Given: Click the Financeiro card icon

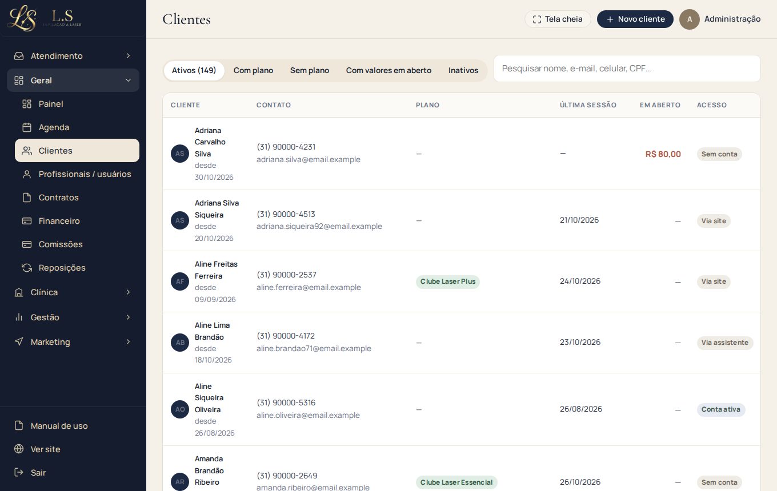Looking at the screenshot, I should (x=27, y=221).
